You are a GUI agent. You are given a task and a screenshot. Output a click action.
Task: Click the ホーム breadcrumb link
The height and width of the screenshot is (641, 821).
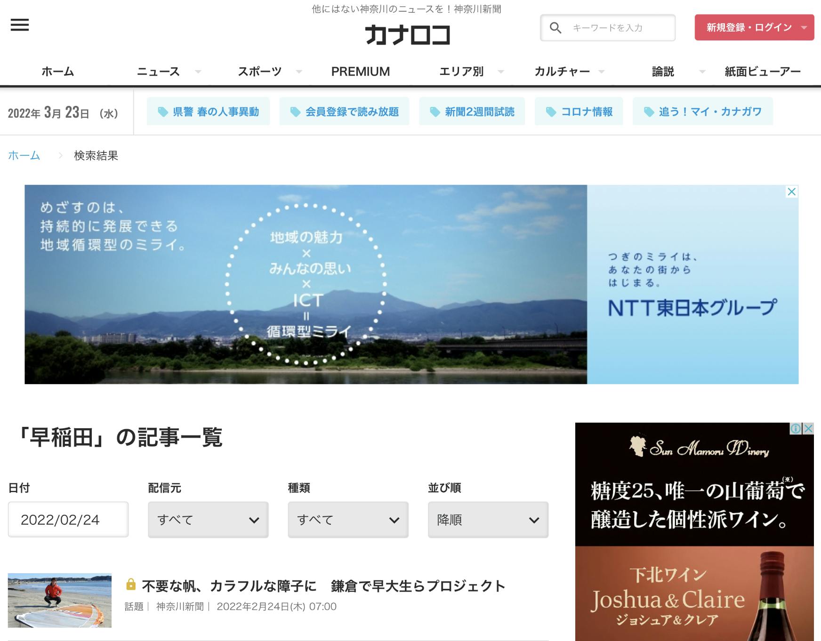point(24,155)
